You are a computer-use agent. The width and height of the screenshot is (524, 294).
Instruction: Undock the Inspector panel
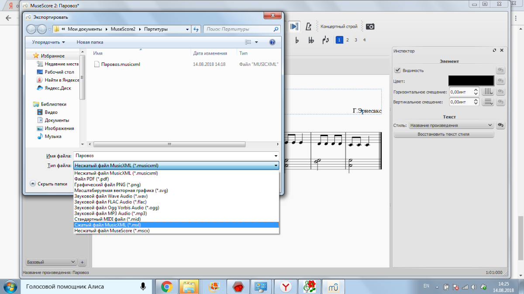(x=494, y=51)
